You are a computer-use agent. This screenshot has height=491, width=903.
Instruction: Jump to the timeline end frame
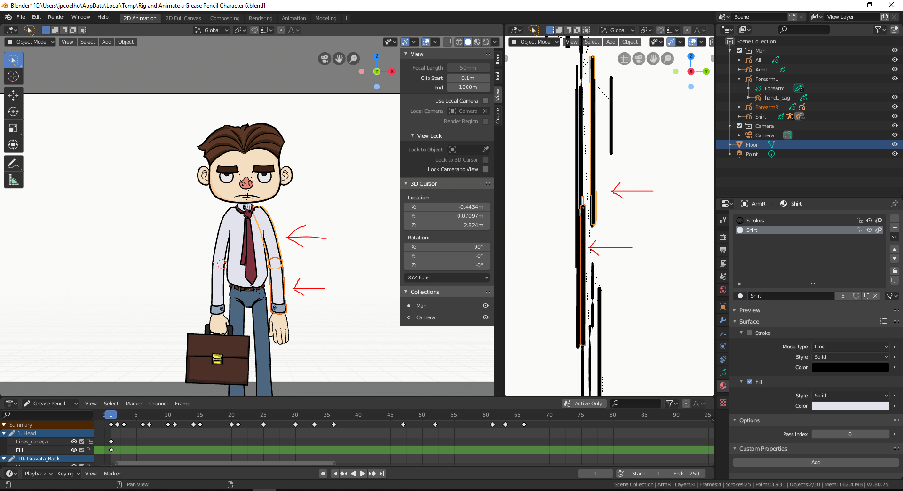pyautogui.click(x=381, y=474)
